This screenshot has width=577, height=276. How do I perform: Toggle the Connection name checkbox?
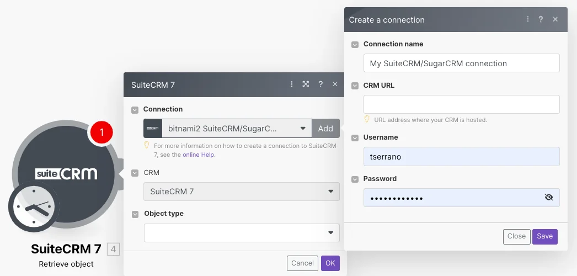355,45
